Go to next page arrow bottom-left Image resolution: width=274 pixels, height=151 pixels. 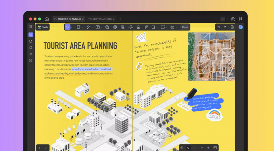coord(46,148)
